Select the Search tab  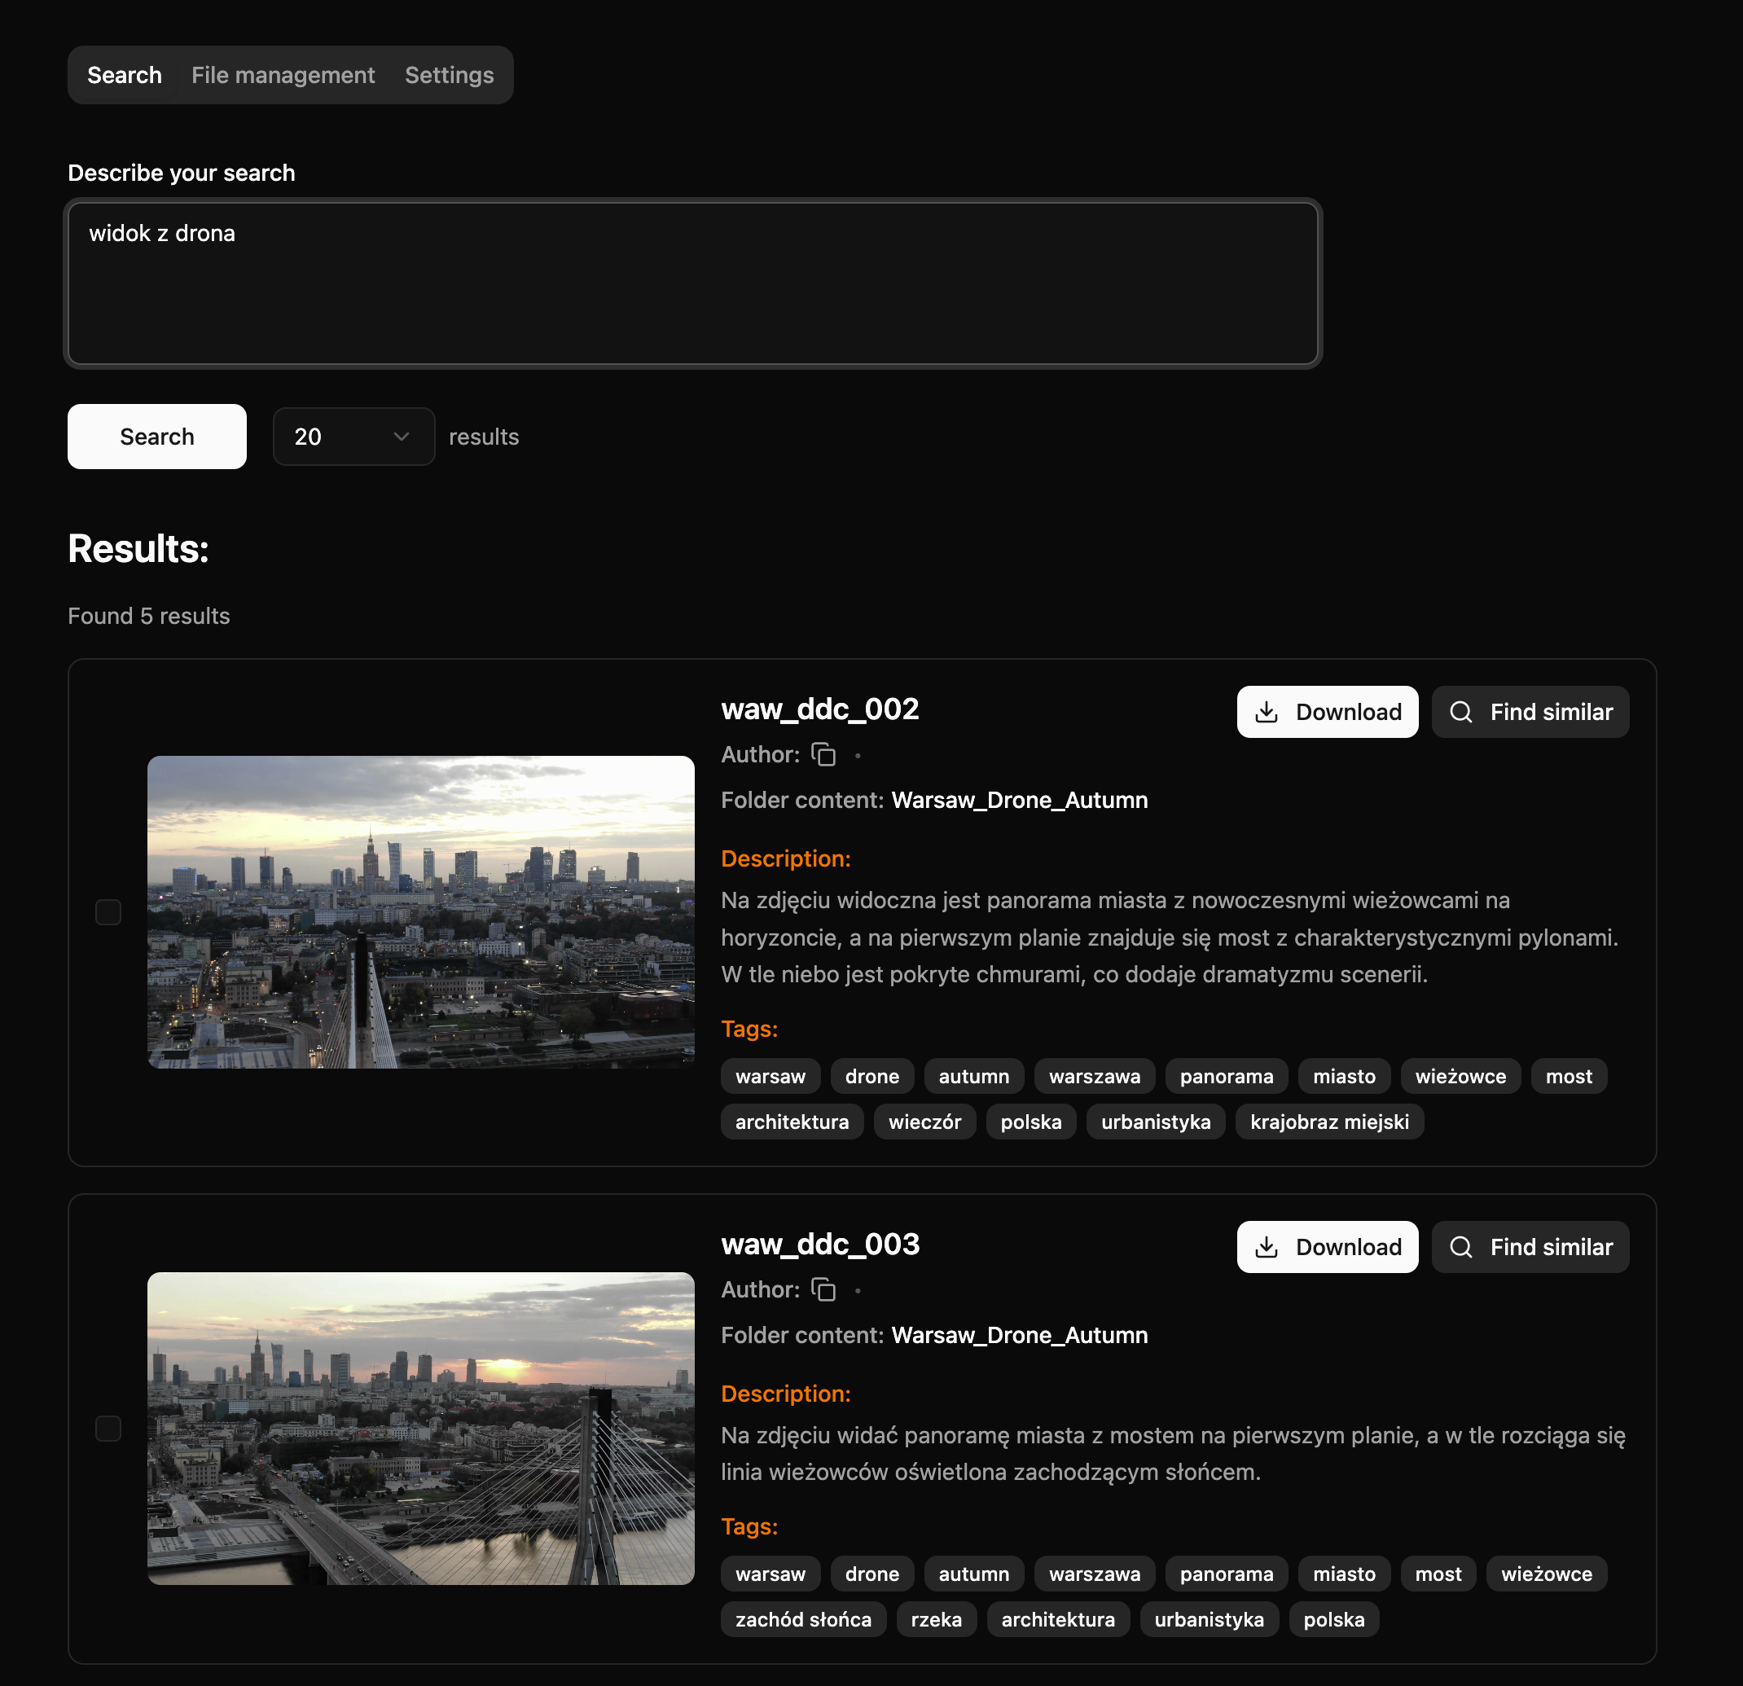coord(125,76)
